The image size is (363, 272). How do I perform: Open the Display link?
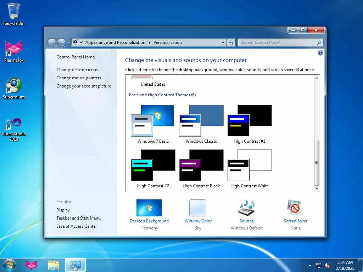point(63,210)
